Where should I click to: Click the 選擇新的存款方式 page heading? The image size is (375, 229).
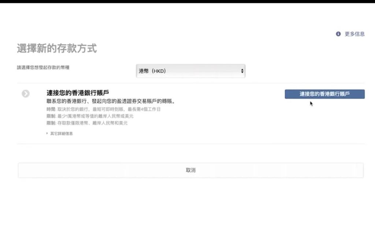click(x=57, y=48)
